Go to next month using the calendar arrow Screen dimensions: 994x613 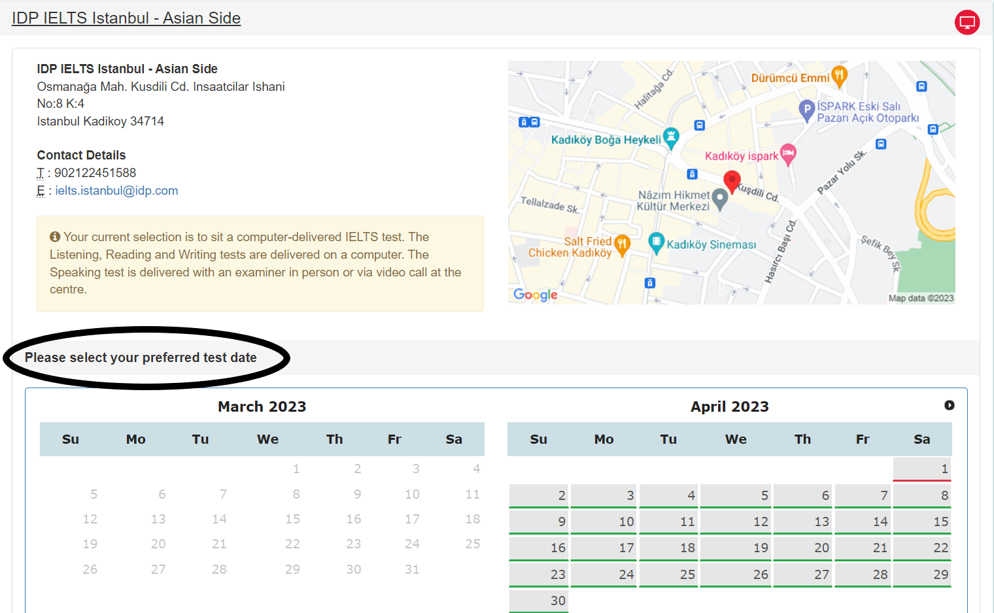pos(950,405)
